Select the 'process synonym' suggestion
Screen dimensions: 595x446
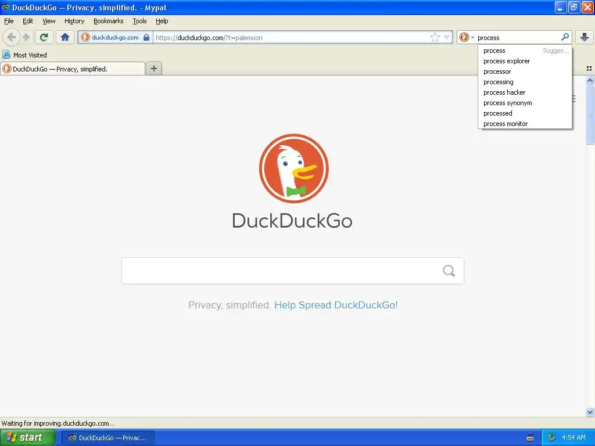click(525, 103)
